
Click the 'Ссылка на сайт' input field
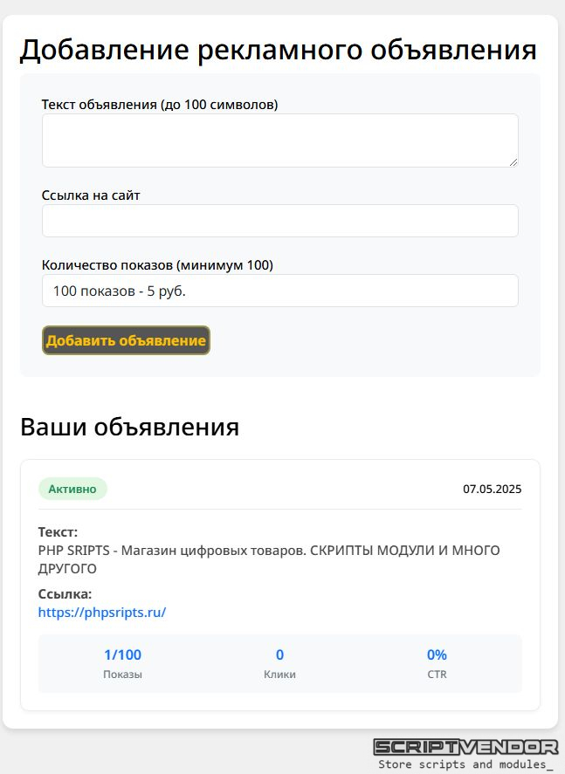280,221
